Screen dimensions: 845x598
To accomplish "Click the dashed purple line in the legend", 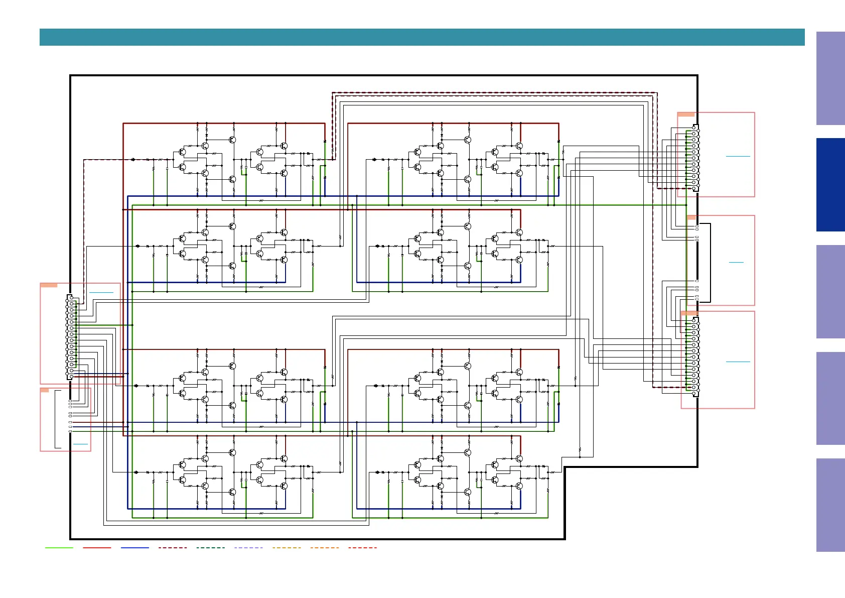I will coord(248,548).
